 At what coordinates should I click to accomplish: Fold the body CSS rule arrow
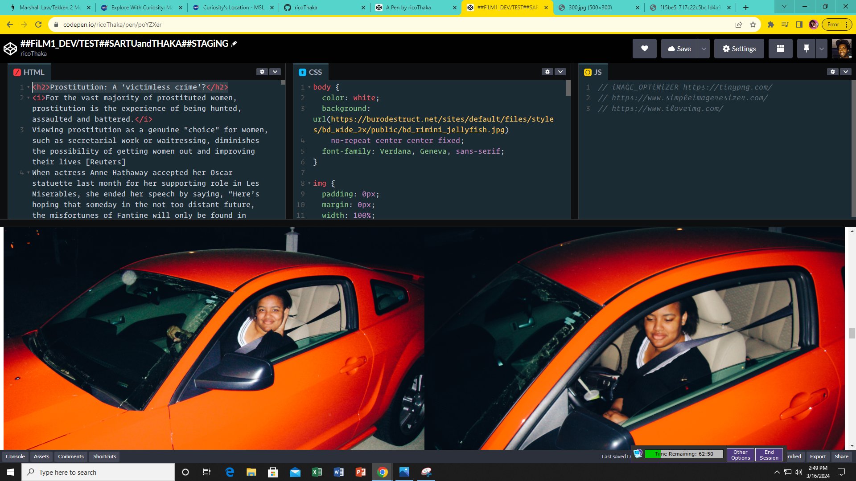pyautogui.click(x=309, y=87)
